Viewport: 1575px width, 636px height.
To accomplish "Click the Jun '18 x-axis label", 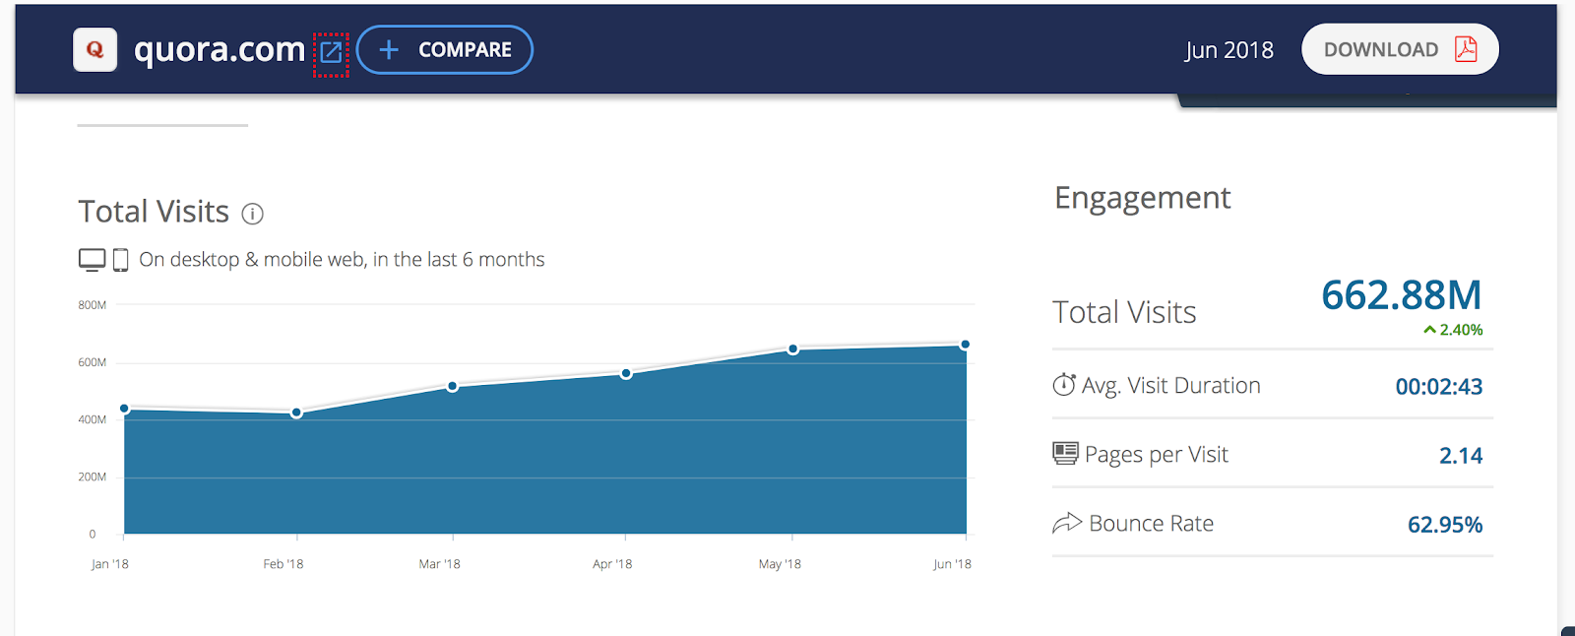I will click(x=952, y=564).
